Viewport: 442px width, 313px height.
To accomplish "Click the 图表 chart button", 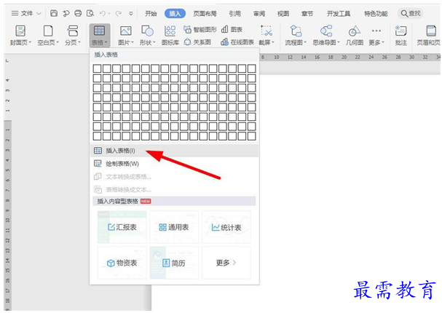I will click(x=232, y=29).
